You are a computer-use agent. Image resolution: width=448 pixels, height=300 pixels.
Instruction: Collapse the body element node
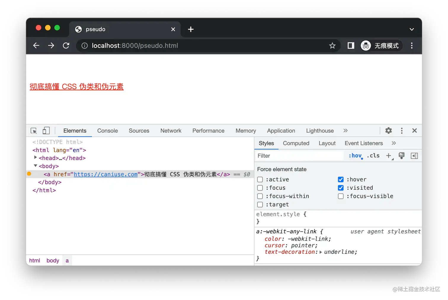[36, 166]
